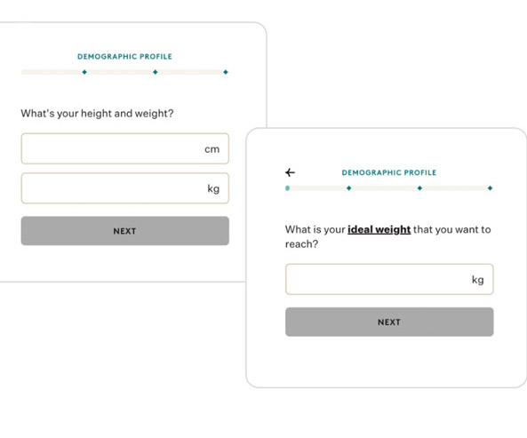
Task: Click the green start dot on ideal weight progress bar
Action: tap(287, 188)
